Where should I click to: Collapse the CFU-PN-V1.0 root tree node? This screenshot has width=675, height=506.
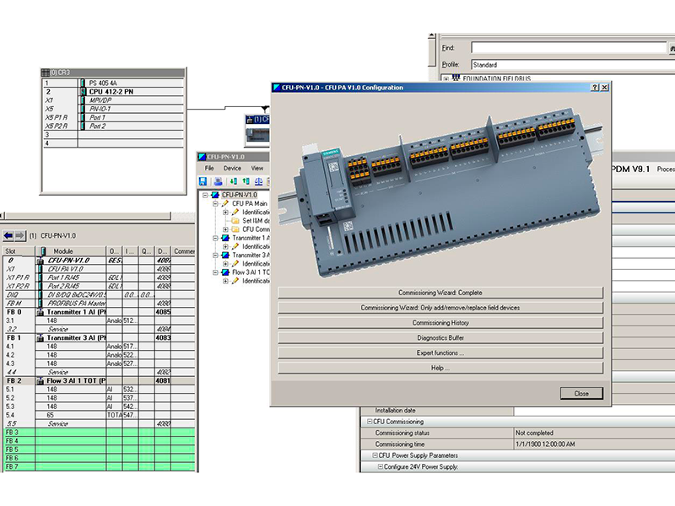(205, 195)
